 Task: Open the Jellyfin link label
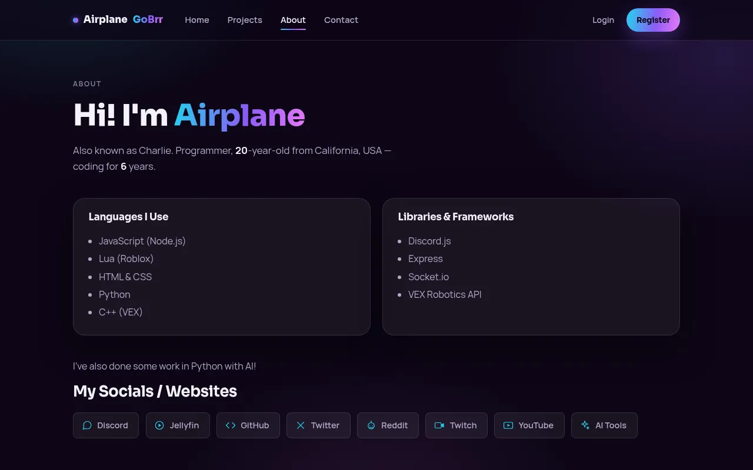184,425
